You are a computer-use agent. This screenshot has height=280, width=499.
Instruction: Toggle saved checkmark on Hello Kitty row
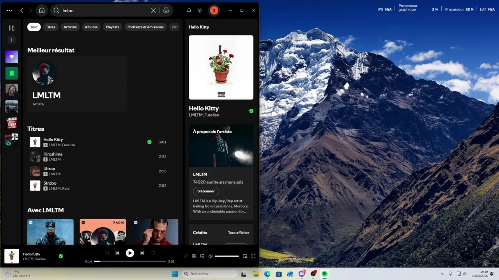pyautogui.click(x=149, y=142)
